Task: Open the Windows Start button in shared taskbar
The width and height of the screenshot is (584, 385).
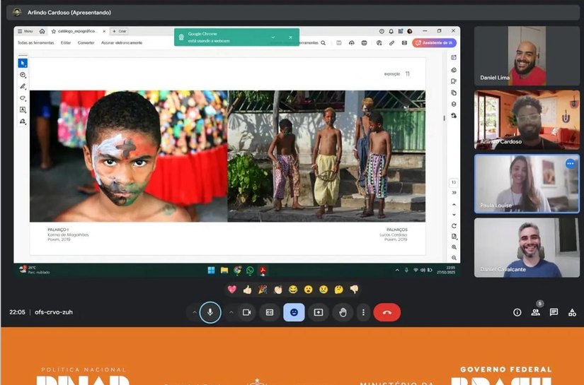Action: pyautogui.click(x=211, y=270)
